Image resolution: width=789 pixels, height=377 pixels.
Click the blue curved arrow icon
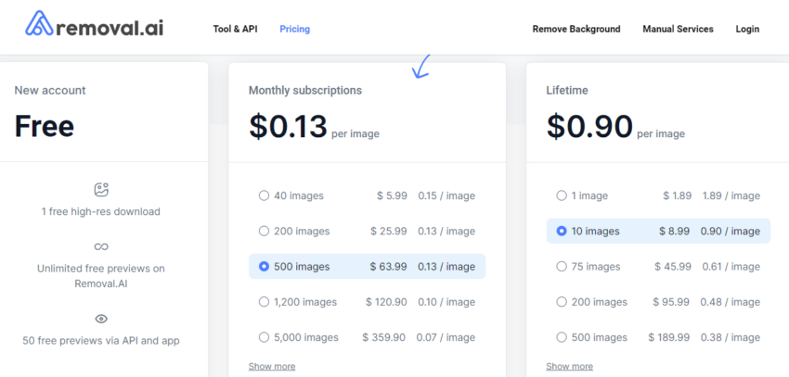(x=421, y=66)
